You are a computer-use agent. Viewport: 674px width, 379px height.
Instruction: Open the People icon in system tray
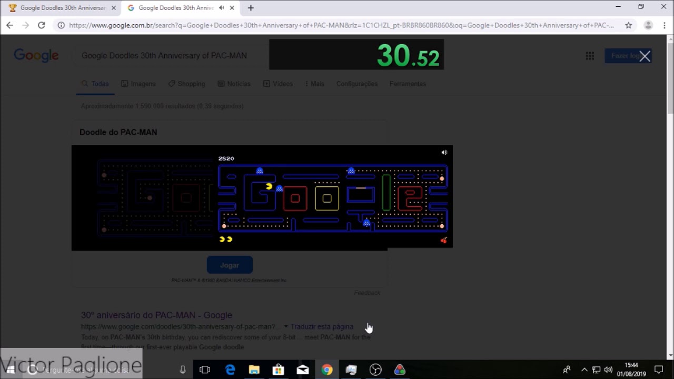[x=567, y=370]
